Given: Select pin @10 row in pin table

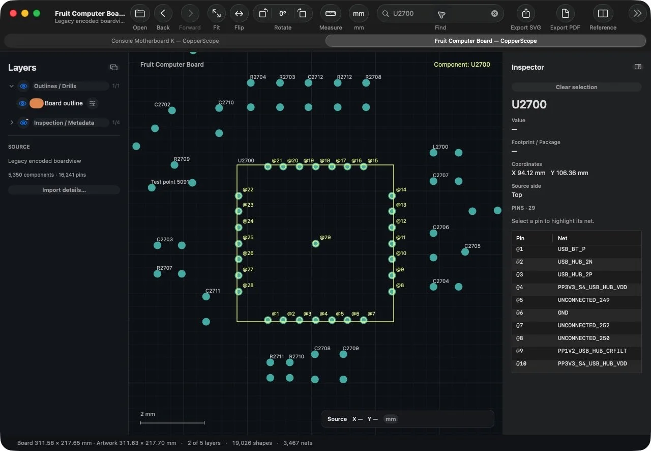Looking at the screenshot, I should click(x=576, y=364).
